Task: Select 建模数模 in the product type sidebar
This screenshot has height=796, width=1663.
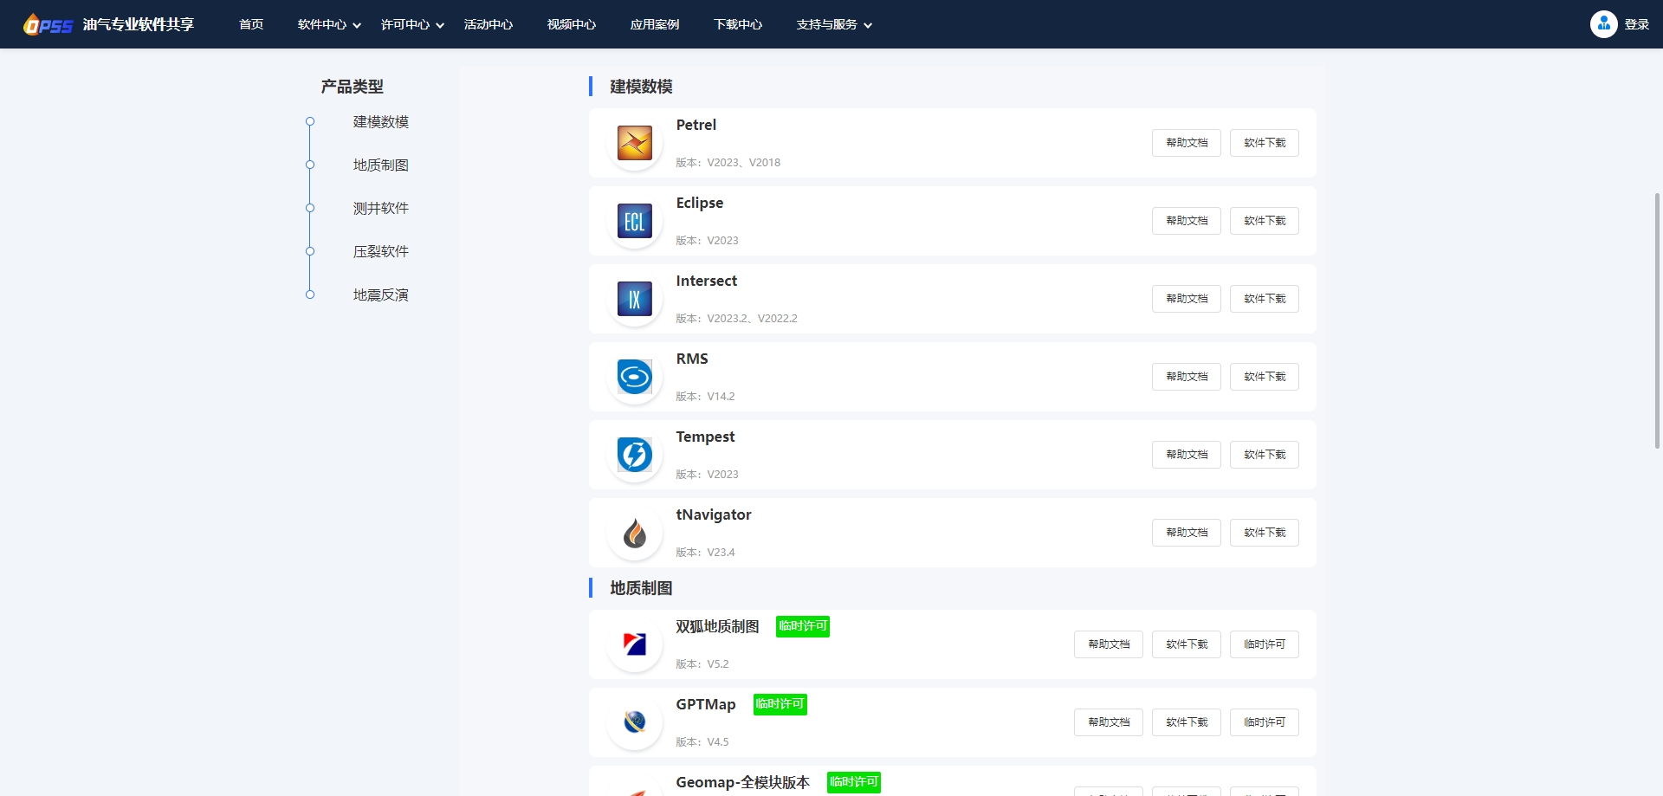Action: pyautogui.click(x=380, y=122)
